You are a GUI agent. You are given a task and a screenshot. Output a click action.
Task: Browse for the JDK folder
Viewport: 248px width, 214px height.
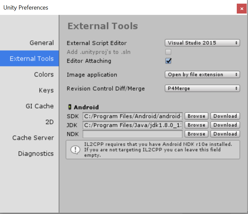(x=196, y=125)
